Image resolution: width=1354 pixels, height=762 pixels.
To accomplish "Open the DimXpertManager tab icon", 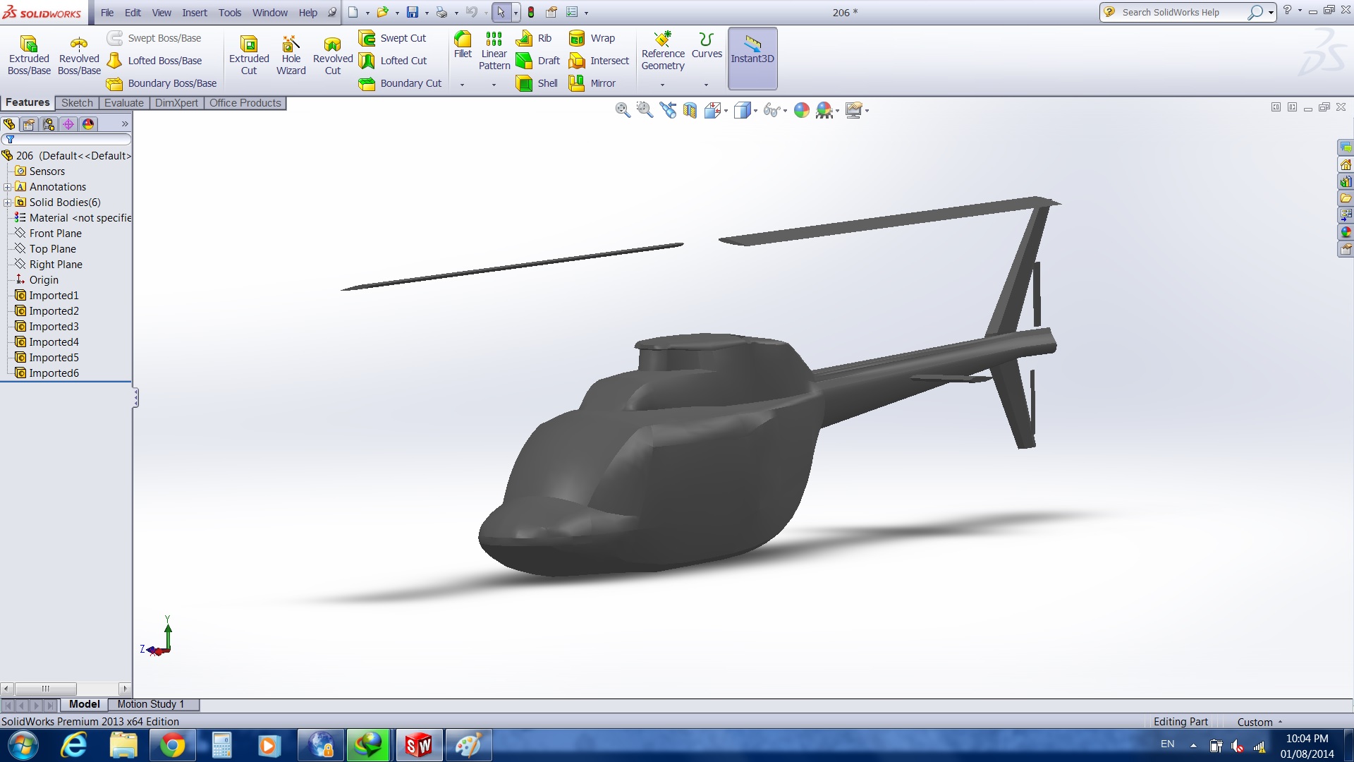I will pyautogui.click(x=68, y=124).
